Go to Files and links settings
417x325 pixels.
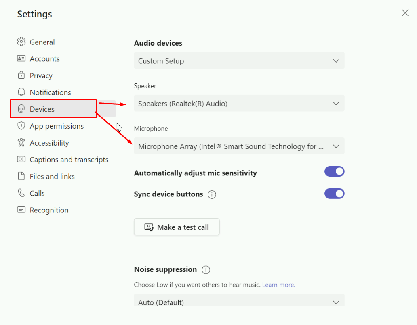point(52,177)
